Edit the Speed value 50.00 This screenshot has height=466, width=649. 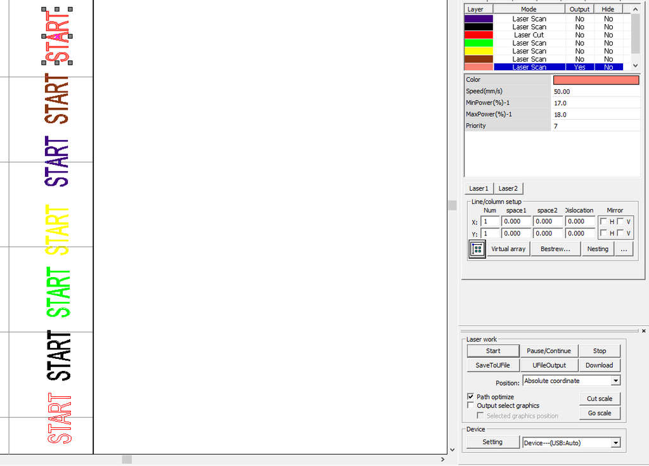tap(596, 91)
